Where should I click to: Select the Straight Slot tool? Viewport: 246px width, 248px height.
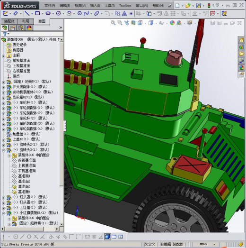pos(48,13)
